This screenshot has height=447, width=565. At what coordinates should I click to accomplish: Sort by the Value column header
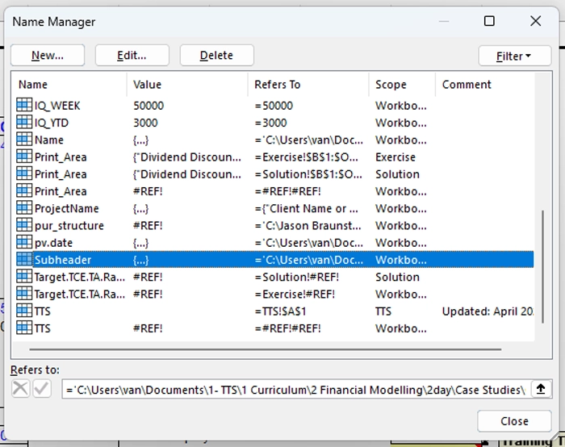(187, 84)
